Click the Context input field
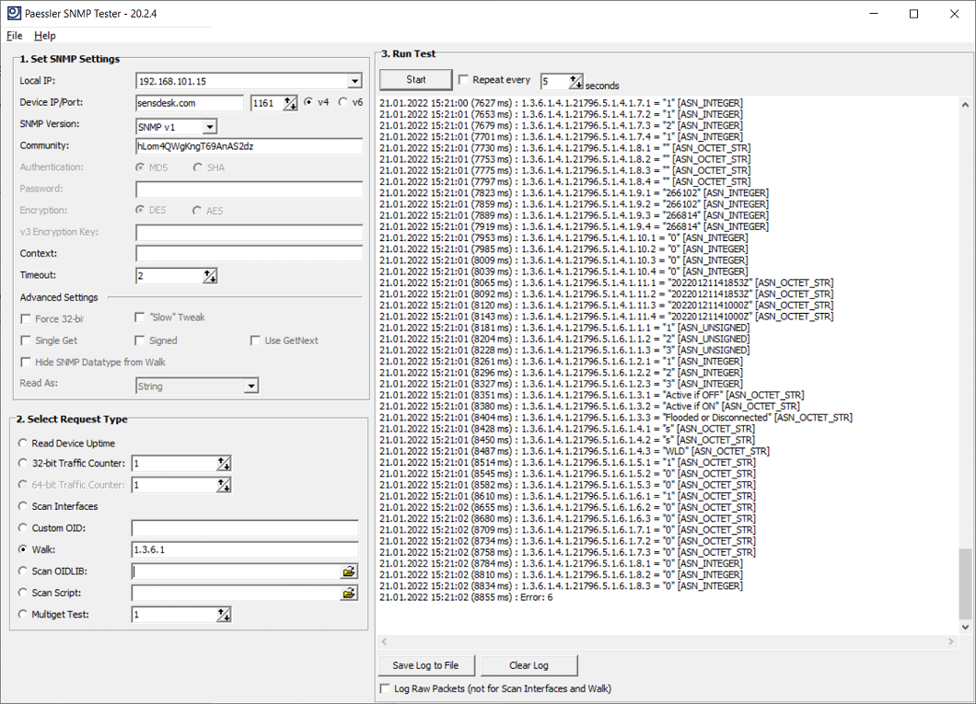Screen dimensions: 976x704 coord(249,254)
